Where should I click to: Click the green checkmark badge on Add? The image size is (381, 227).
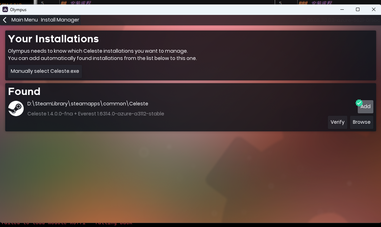point(359,103)
